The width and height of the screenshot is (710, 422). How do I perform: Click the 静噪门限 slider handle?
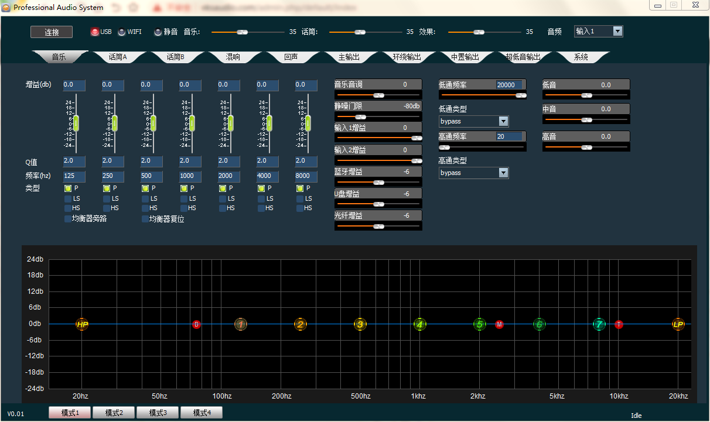point(361,116)
